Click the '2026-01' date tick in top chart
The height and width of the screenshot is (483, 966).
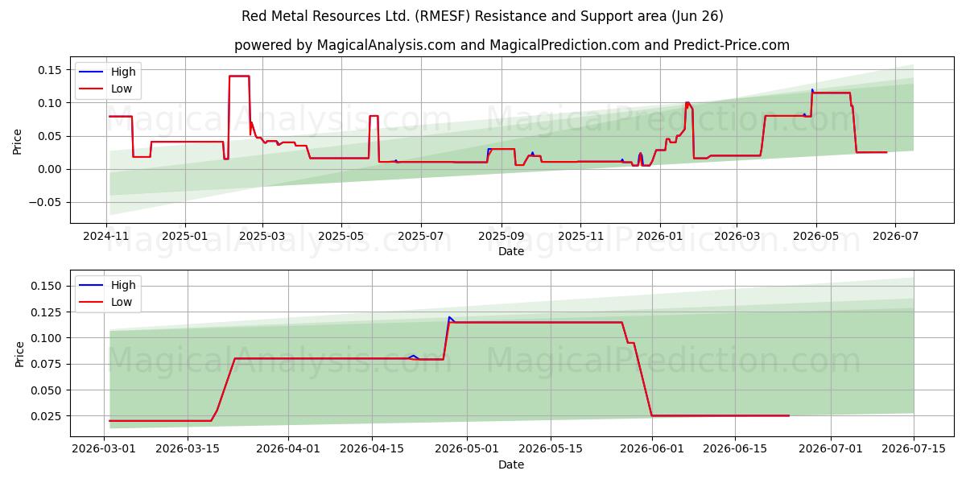tap(660, 236)
